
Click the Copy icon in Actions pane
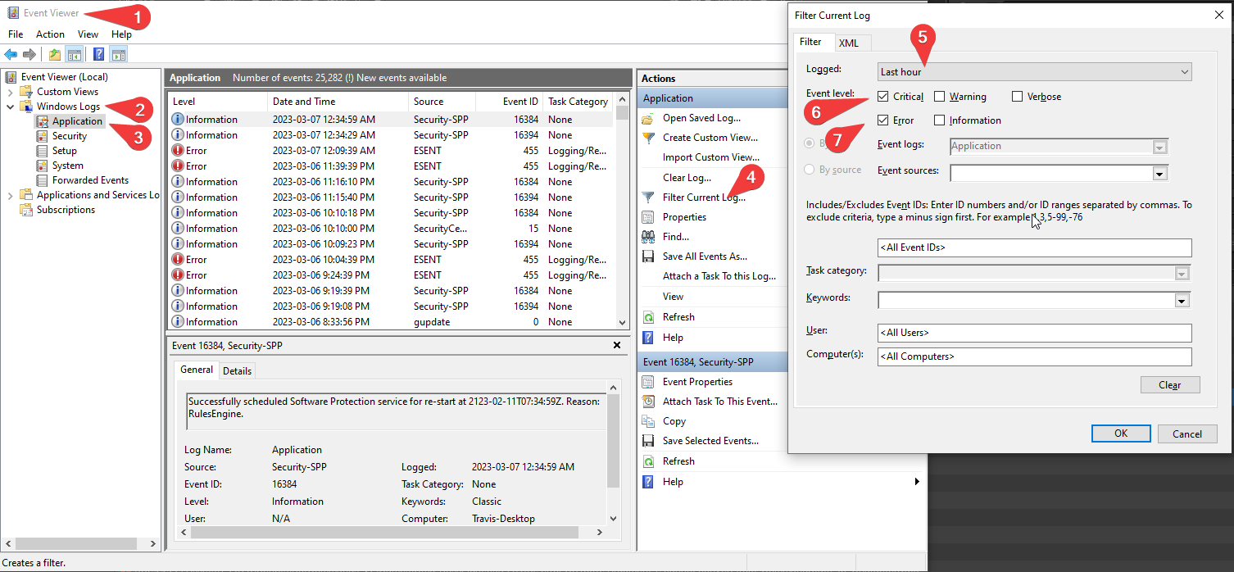648,421
